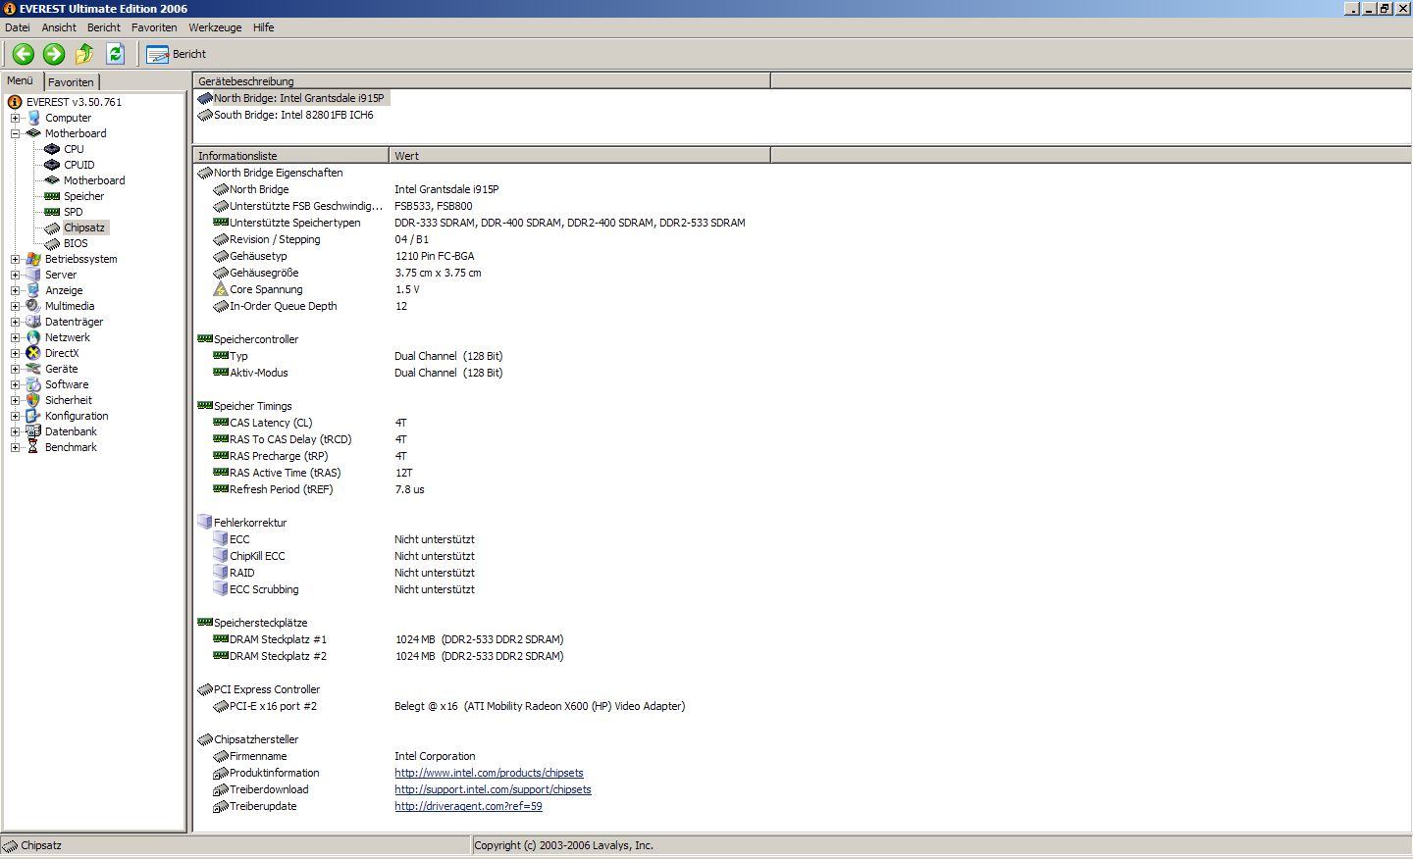Select South Bridge: Intel 82801FB ICH6 device

pyautogui.click(x=286, y=115)
